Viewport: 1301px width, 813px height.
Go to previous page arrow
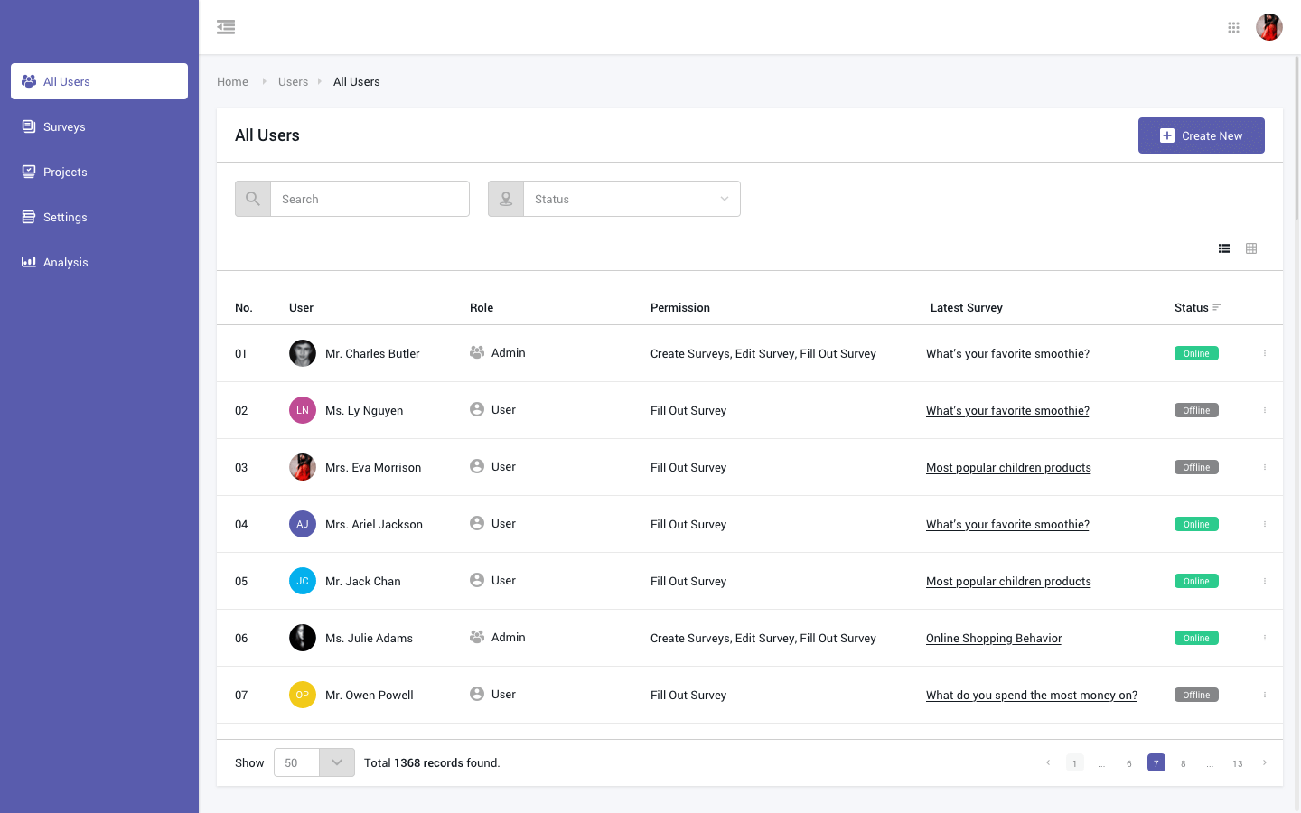tap(1048, 762)
